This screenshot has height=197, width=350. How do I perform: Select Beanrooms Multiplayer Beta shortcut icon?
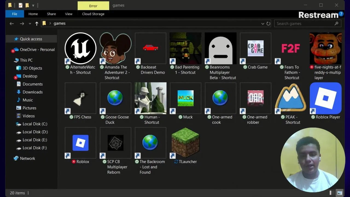click(x=220, y=48)
